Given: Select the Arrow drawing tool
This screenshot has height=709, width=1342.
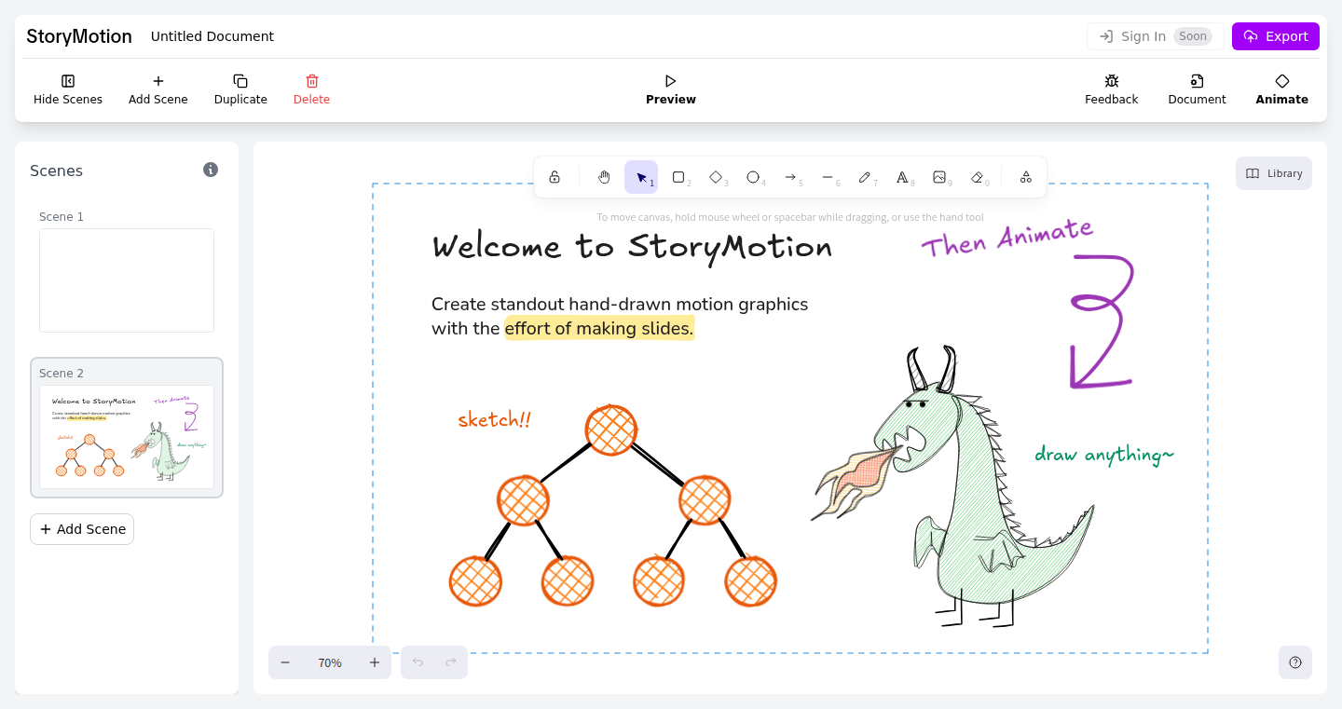Looking at the screenshot, I should (790, 177).
